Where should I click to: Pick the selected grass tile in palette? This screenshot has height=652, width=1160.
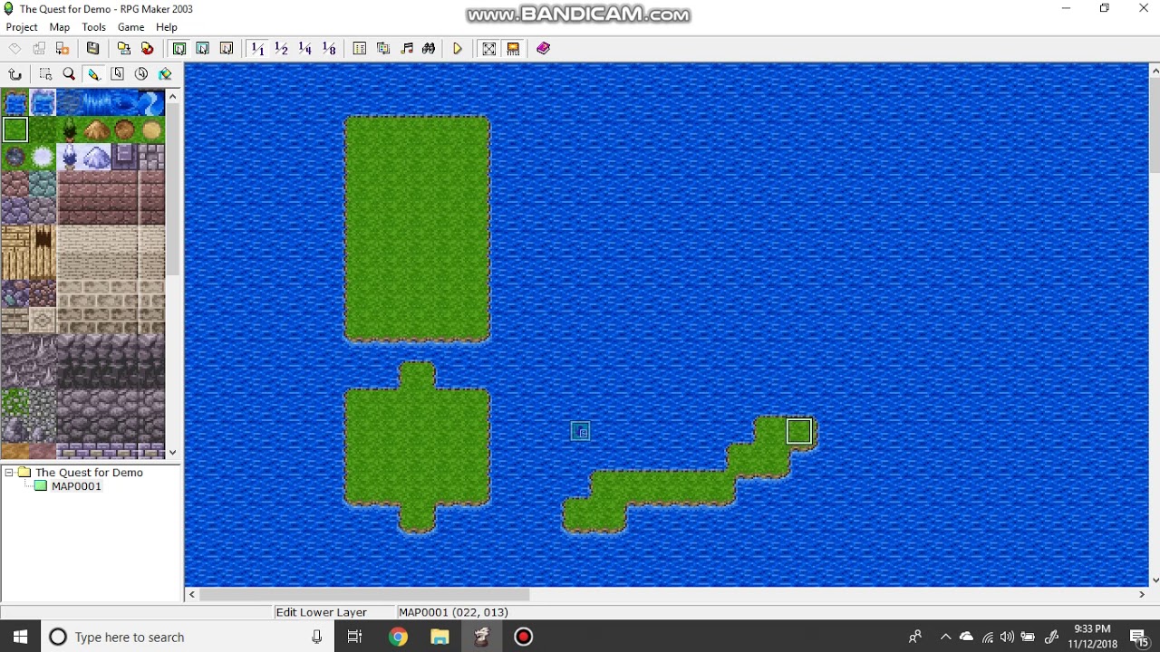pos(15,130)
